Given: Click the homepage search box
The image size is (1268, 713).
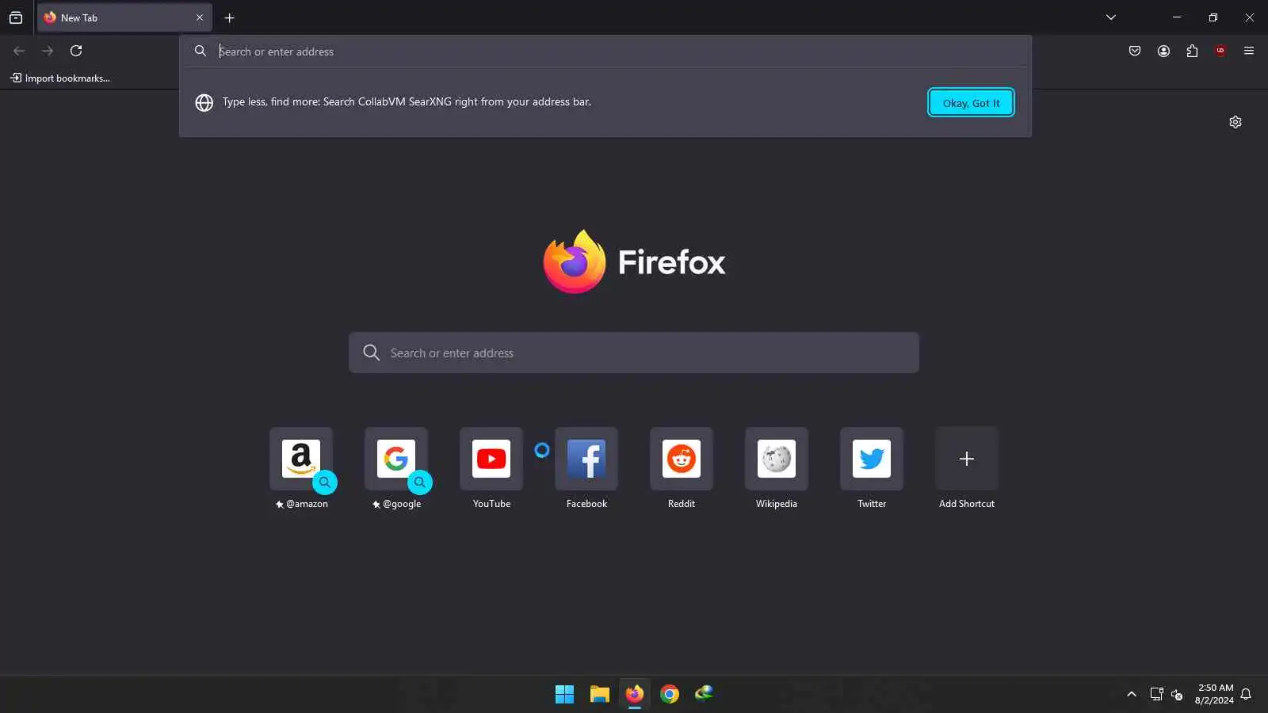Looking at the screenshot, I should point(634,353).
